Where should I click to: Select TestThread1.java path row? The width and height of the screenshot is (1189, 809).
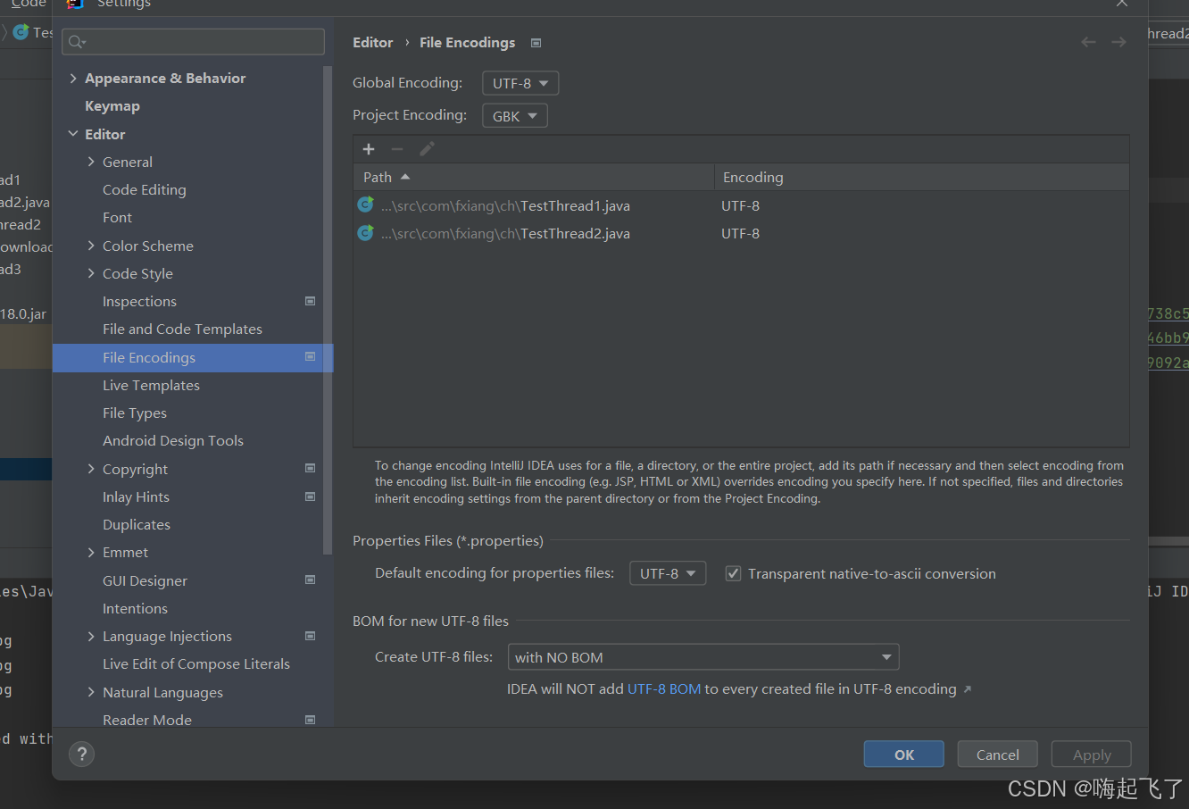741,205
